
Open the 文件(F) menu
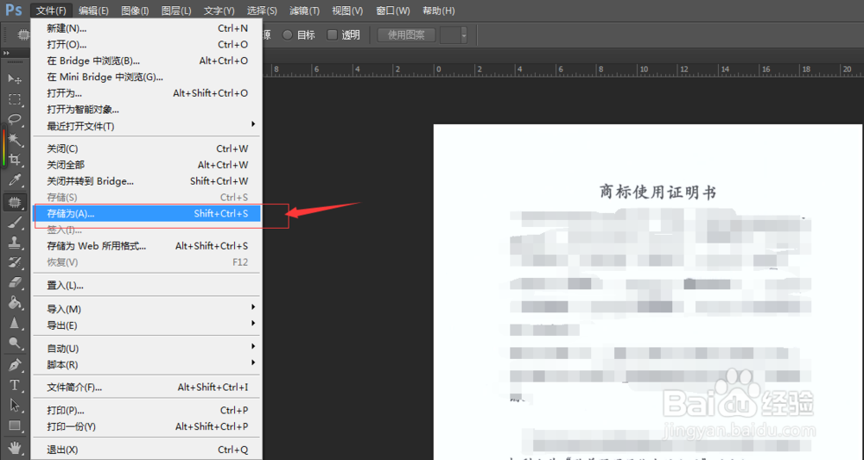51,10
